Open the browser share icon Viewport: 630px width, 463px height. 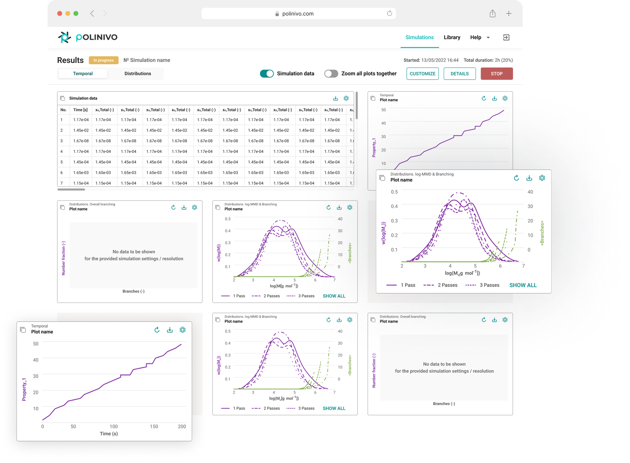click(x=492, y=13)
